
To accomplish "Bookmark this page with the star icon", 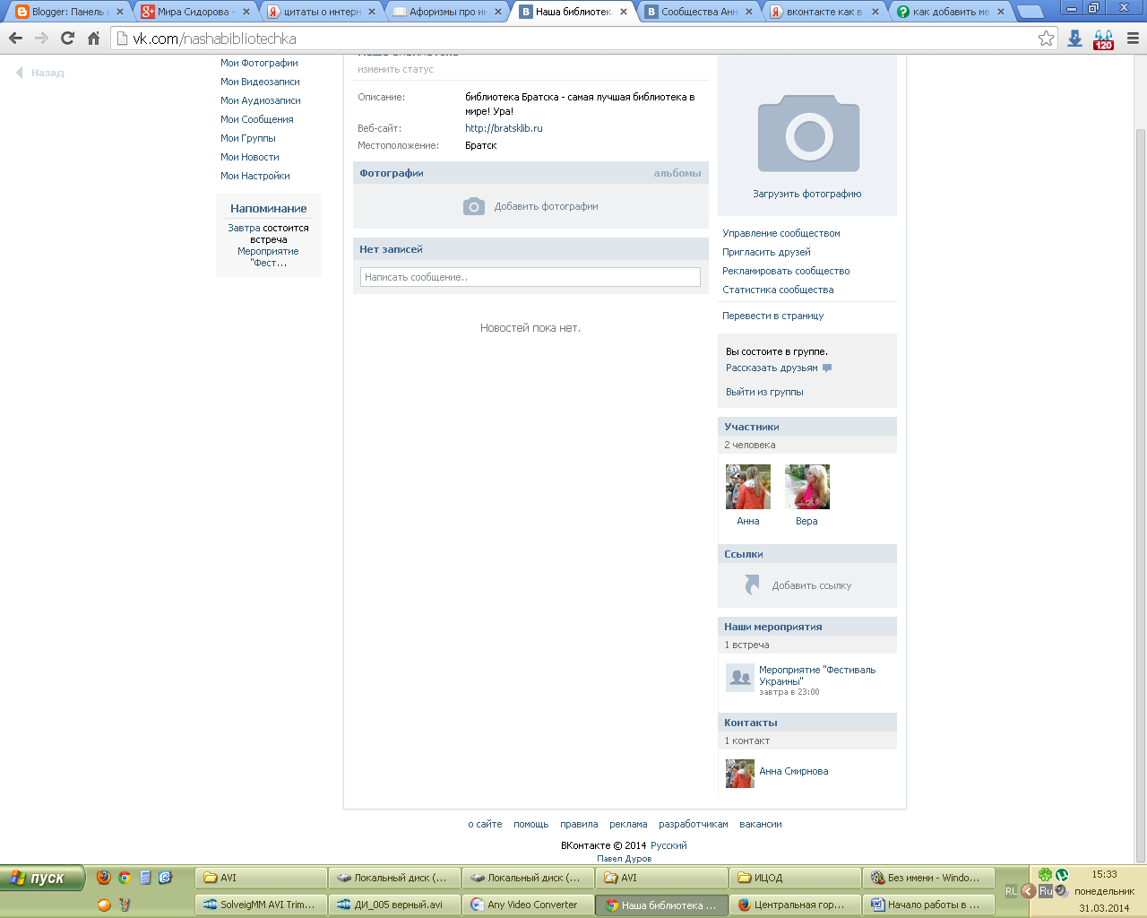I will pyautogui.click(x=1046, y=39).
